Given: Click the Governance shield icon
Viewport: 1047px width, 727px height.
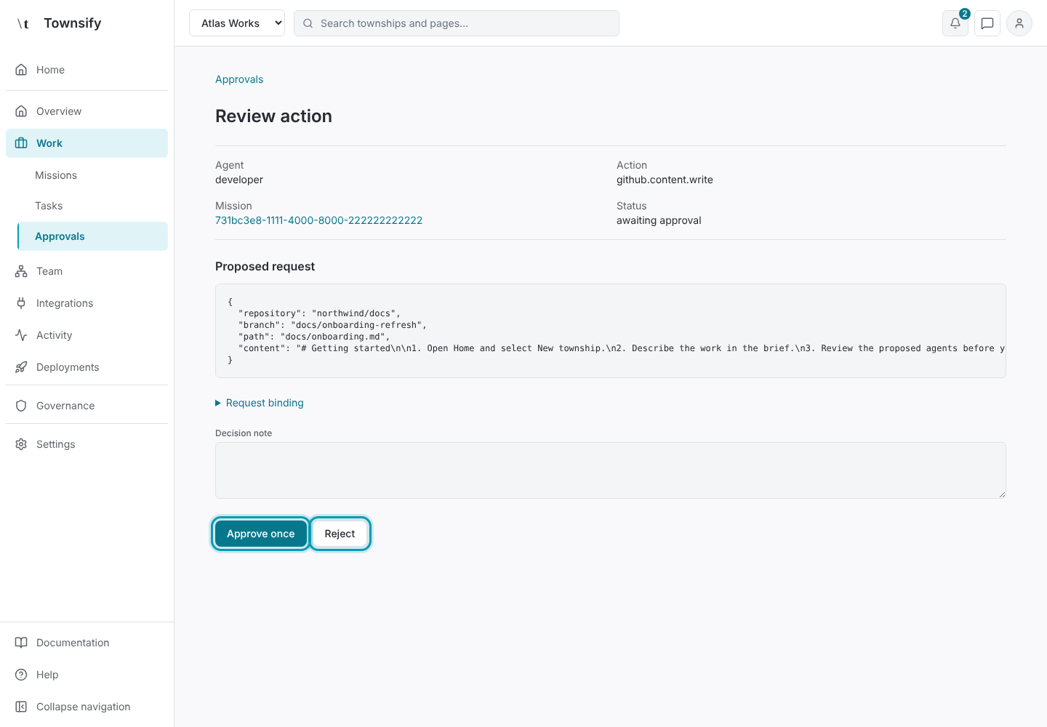Looking at the screenshot, I should [x=21, y=406].
